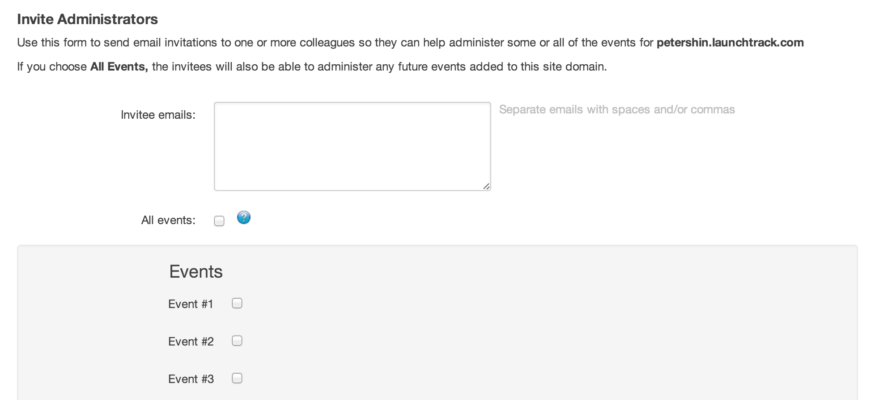875x400 pixels.
Task: Click the "Invitee emails:" label
Action: [158, 115]
